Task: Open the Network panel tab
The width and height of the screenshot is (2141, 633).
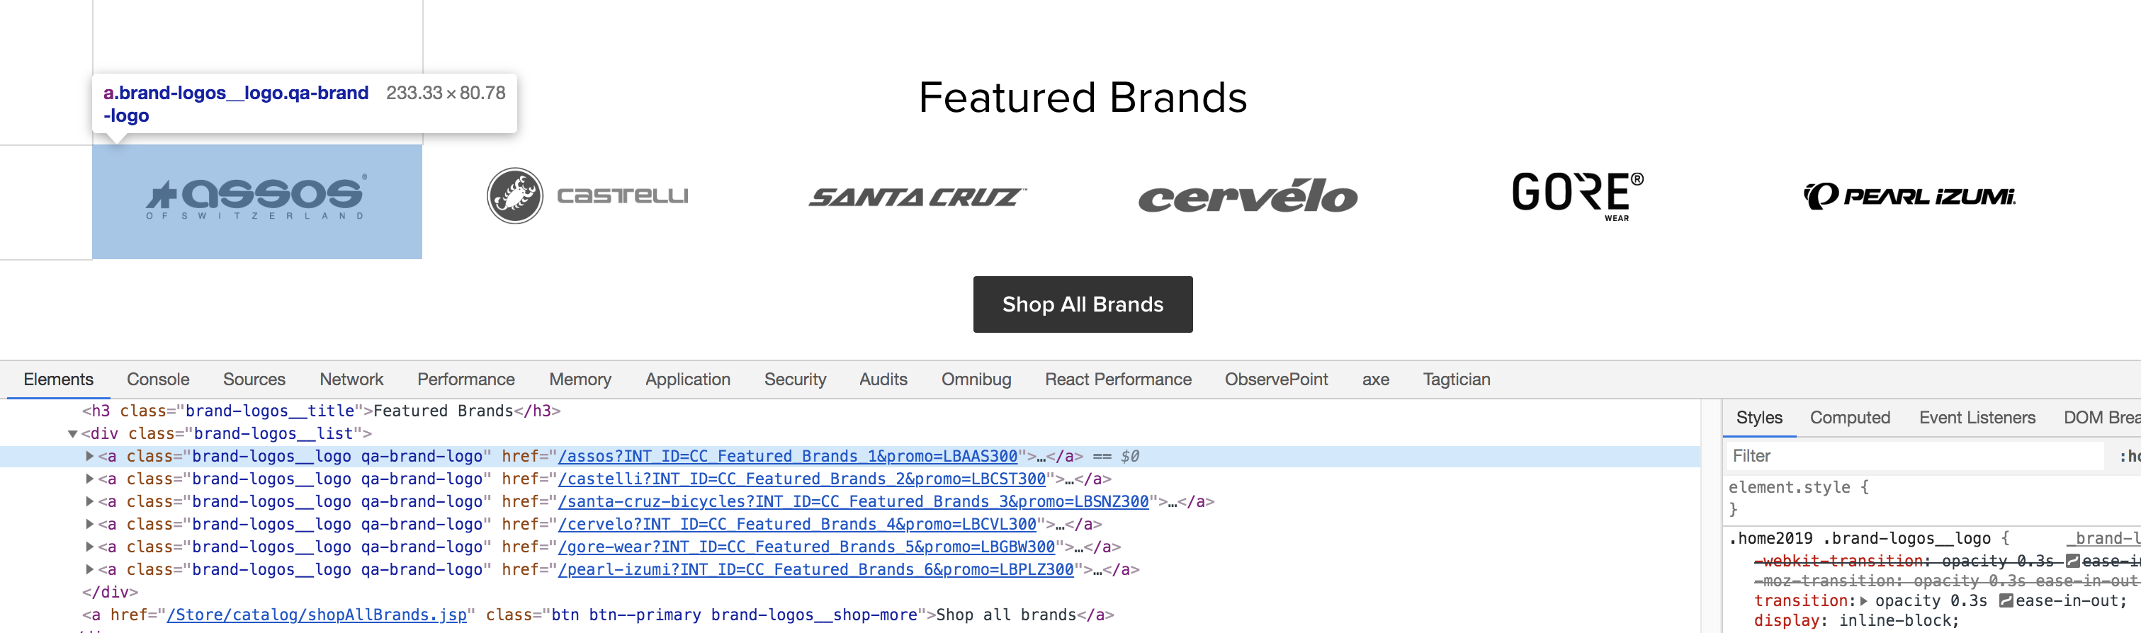Action: (351, 380)
